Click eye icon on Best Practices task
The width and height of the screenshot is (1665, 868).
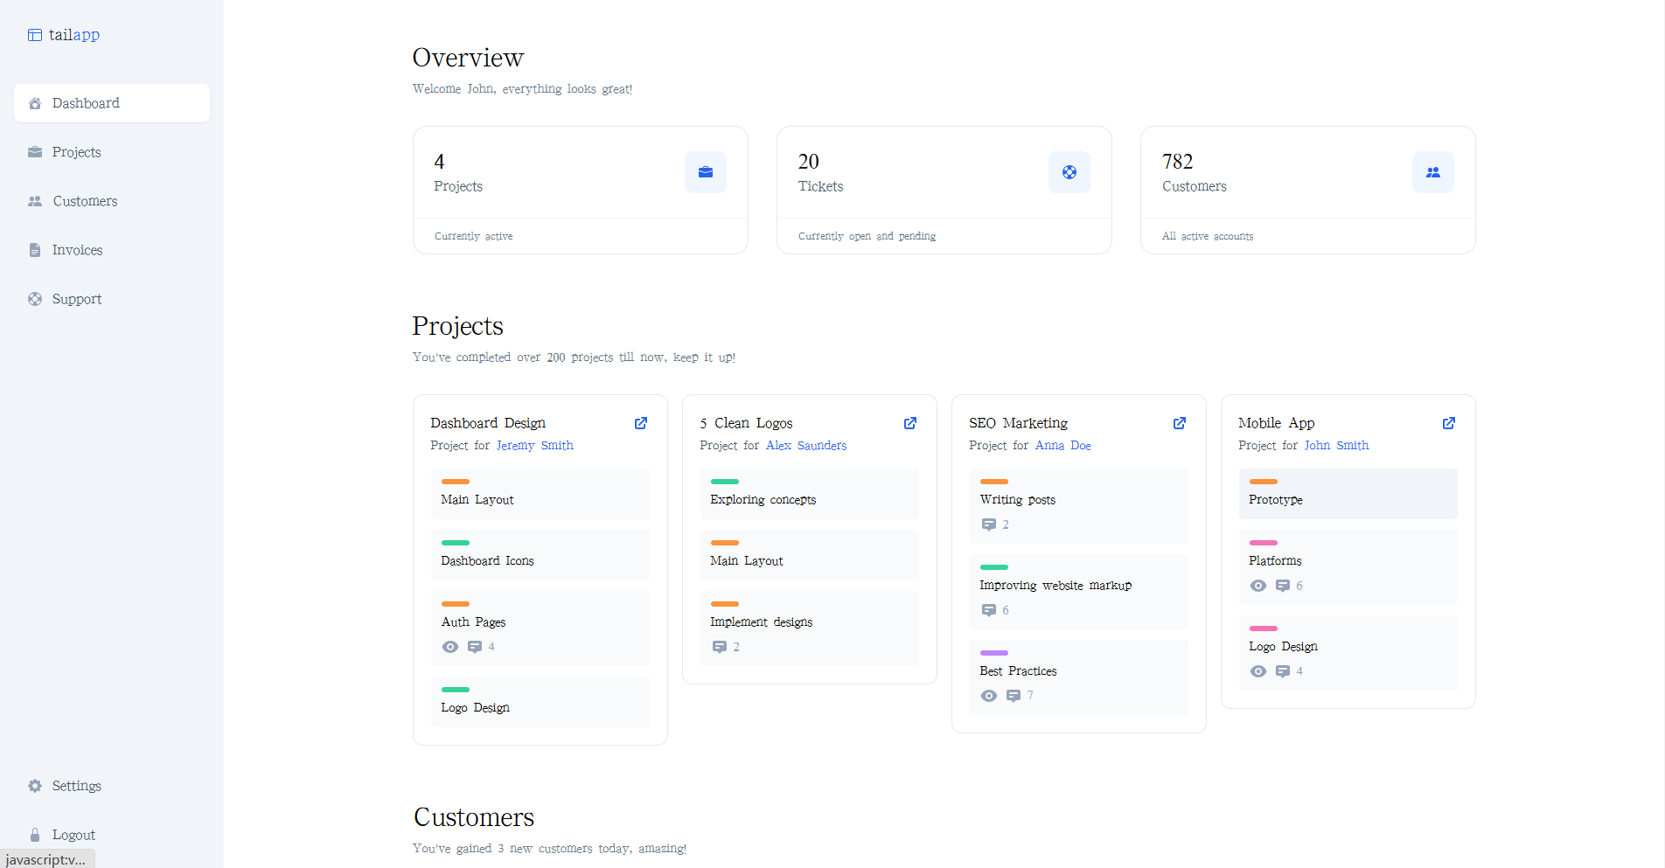click(989, 696)
